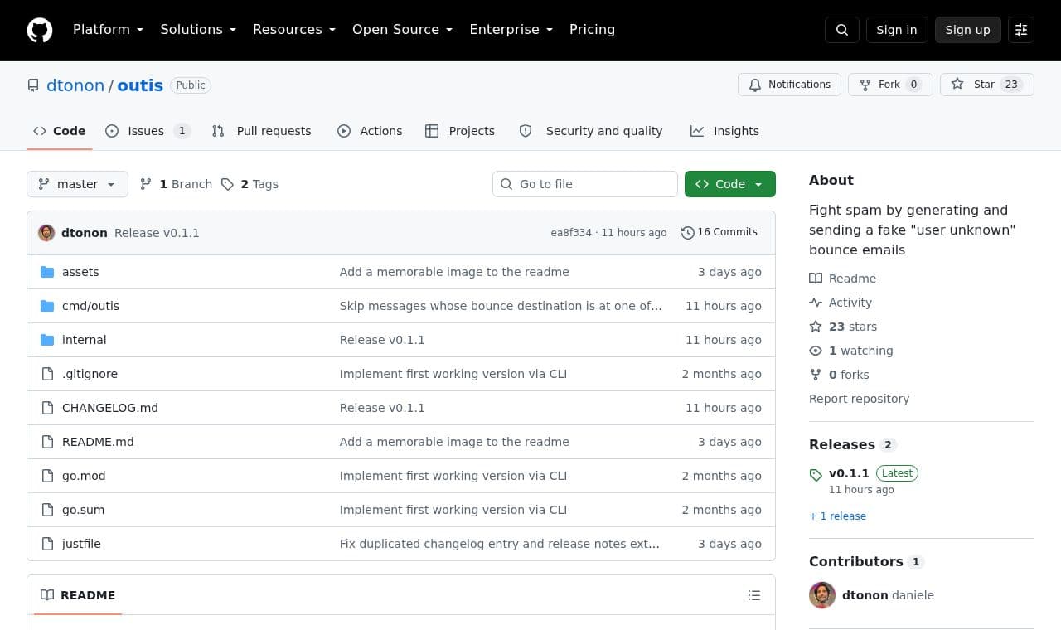Open the 16 Commits history icon

point(687,233)
